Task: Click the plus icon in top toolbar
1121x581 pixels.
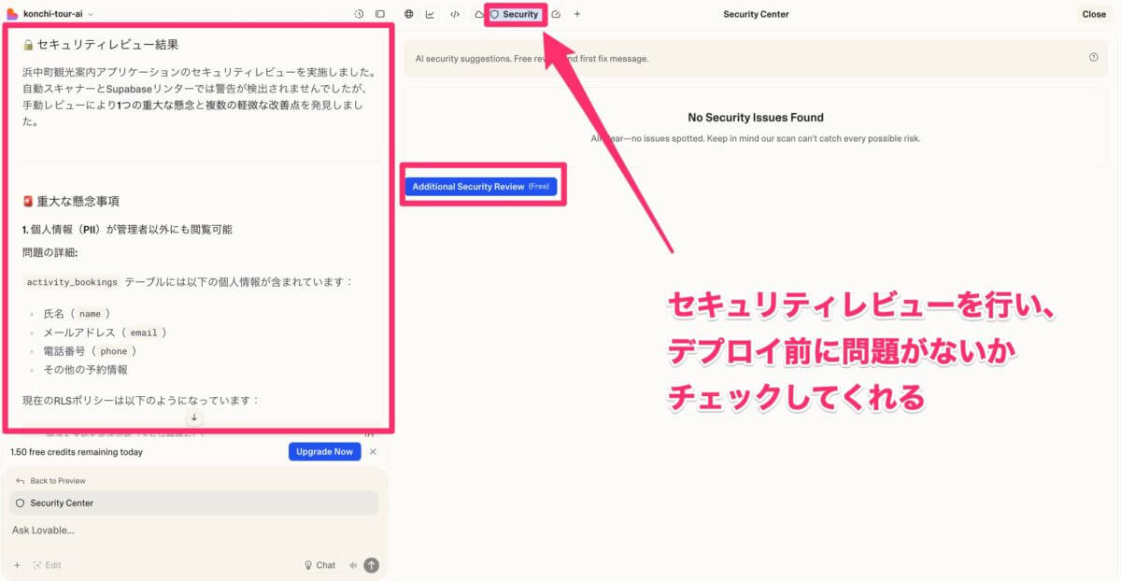Action: click(577, 14)
